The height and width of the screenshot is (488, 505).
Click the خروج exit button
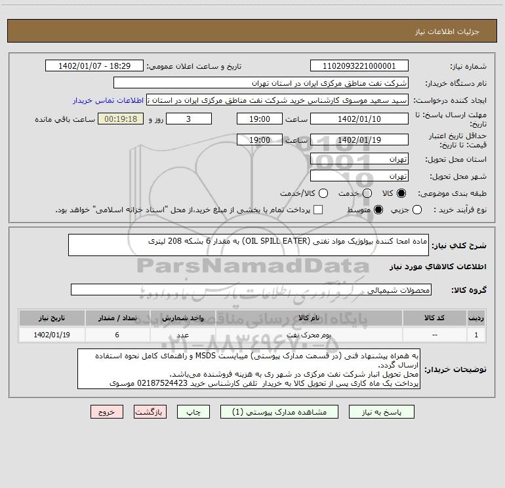click(x=107, y=412)
